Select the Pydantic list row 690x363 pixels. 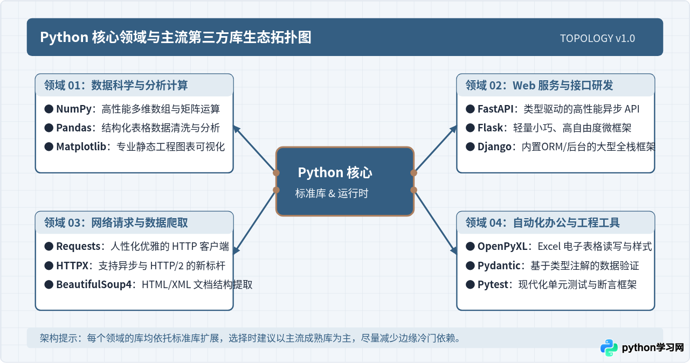(553, 266)
